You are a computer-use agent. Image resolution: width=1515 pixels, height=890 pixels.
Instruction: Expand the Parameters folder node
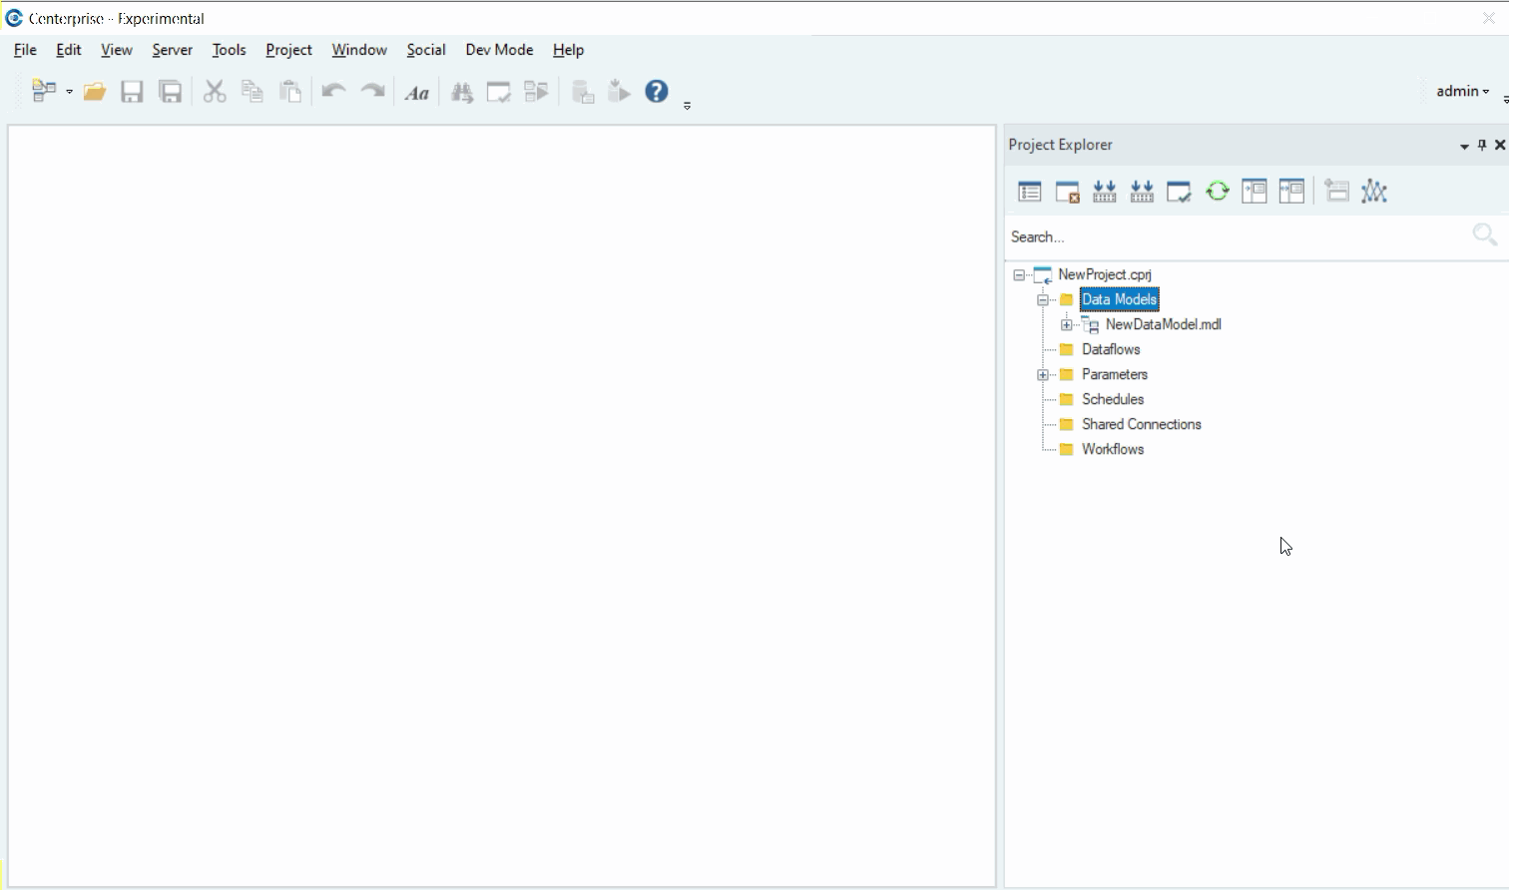pos(1042,375)
